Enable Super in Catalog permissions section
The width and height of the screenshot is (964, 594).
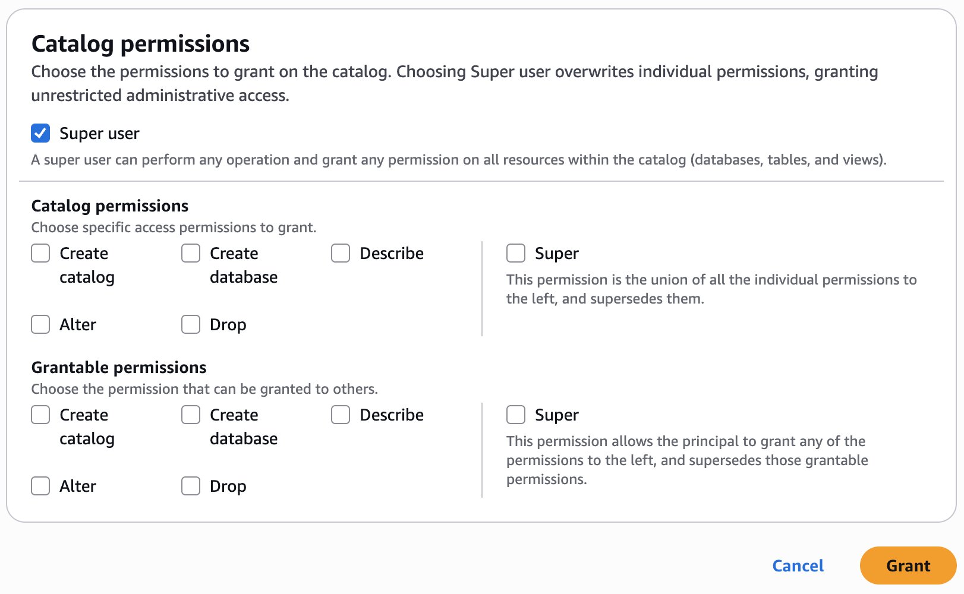coord(516,254)
